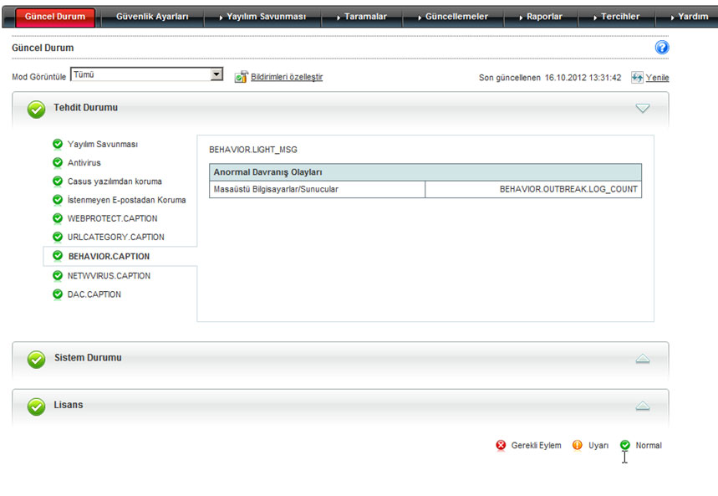Click the red Gerekli Eylem legend icon
This screenshot has width=718, height=496.
point(502,445)
